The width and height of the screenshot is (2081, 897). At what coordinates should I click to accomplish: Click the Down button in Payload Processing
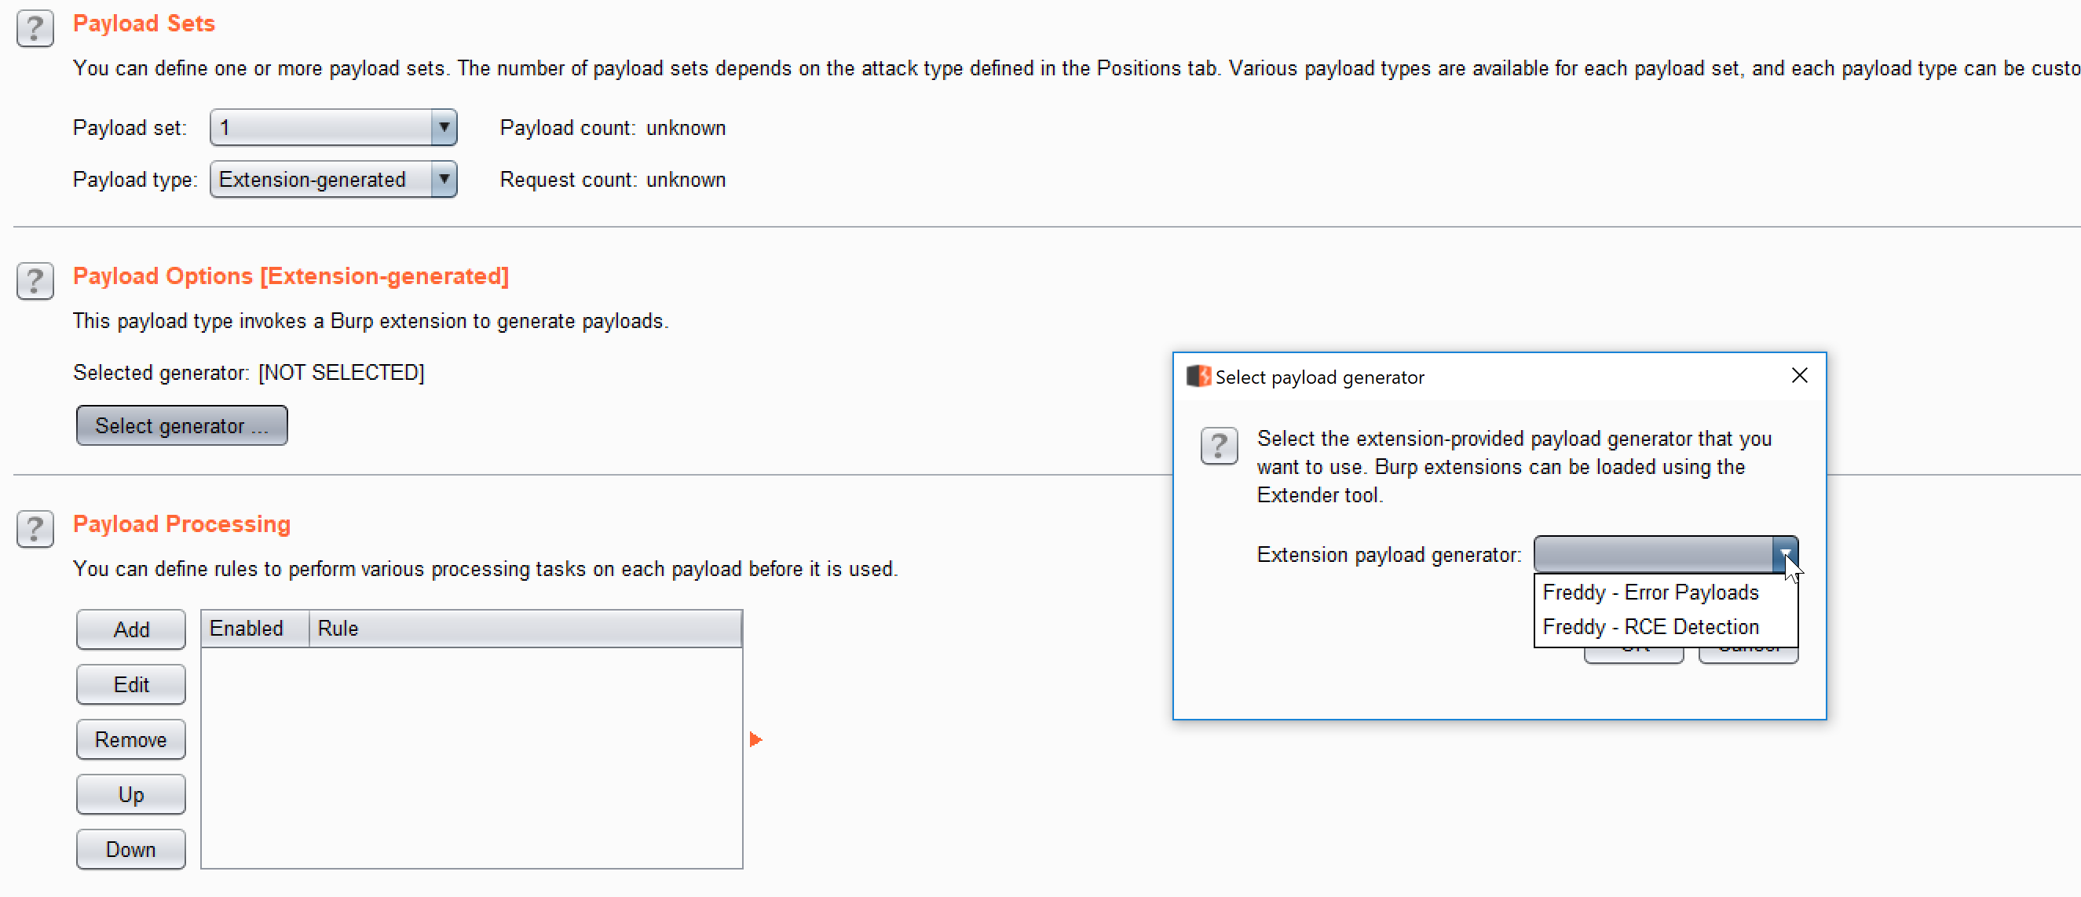(x=130, y=848)
